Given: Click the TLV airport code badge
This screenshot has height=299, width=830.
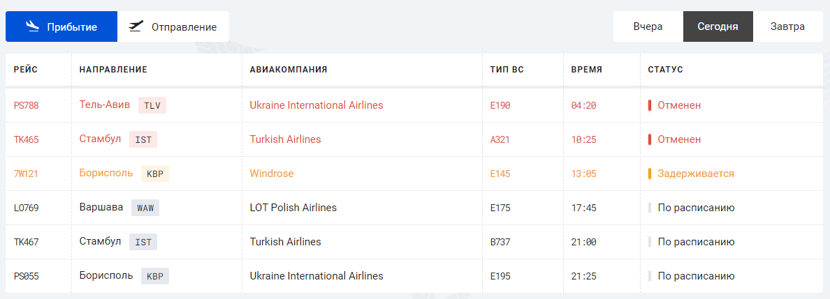Looking at the screenshot, I should click(152, 105).
